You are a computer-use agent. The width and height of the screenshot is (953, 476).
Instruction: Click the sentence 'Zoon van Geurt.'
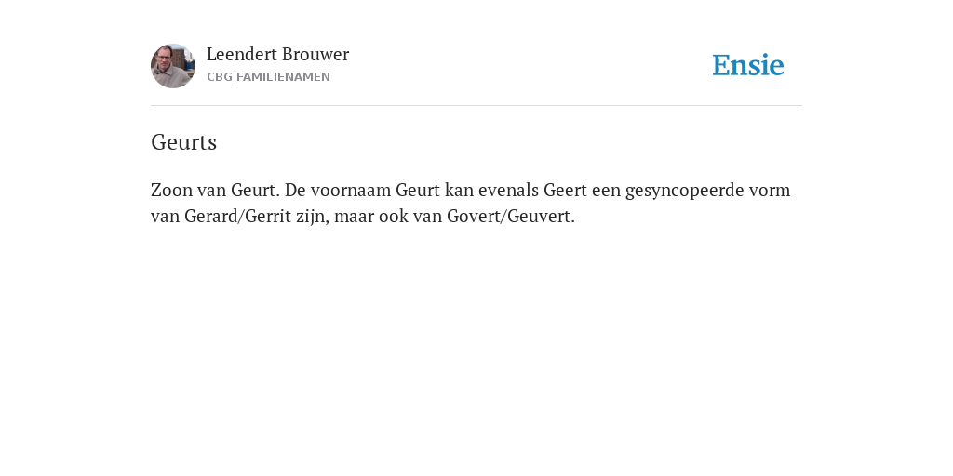(x=215, y=190)
